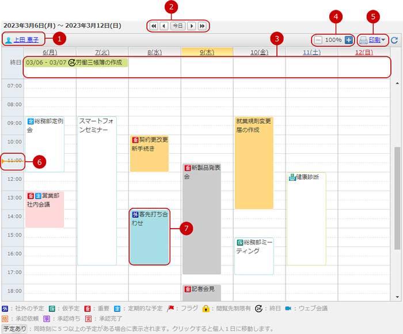The image size is (403, 334).
Task: Click the red 重 icon on 新製品発表会
Action: click(188, 168)
